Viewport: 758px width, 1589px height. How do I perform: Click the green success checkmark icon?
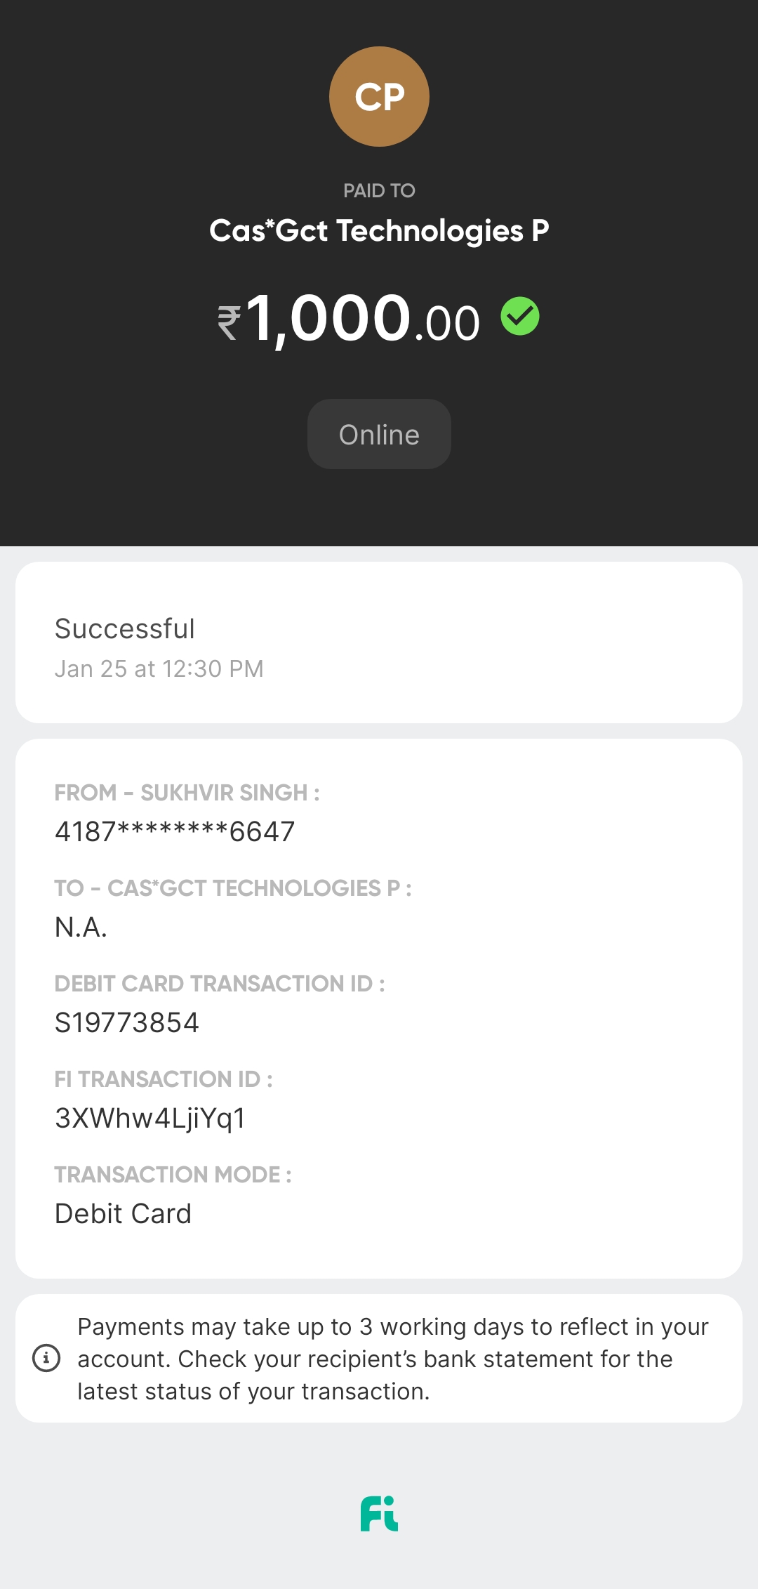pos(520,316)
